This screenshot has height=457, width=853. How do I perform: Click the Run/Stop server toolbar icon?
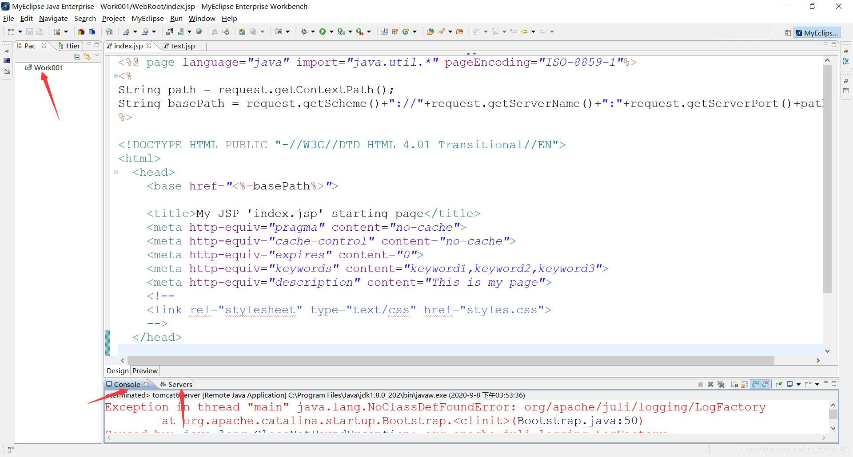pyautogui.click(x=180, y=32)
